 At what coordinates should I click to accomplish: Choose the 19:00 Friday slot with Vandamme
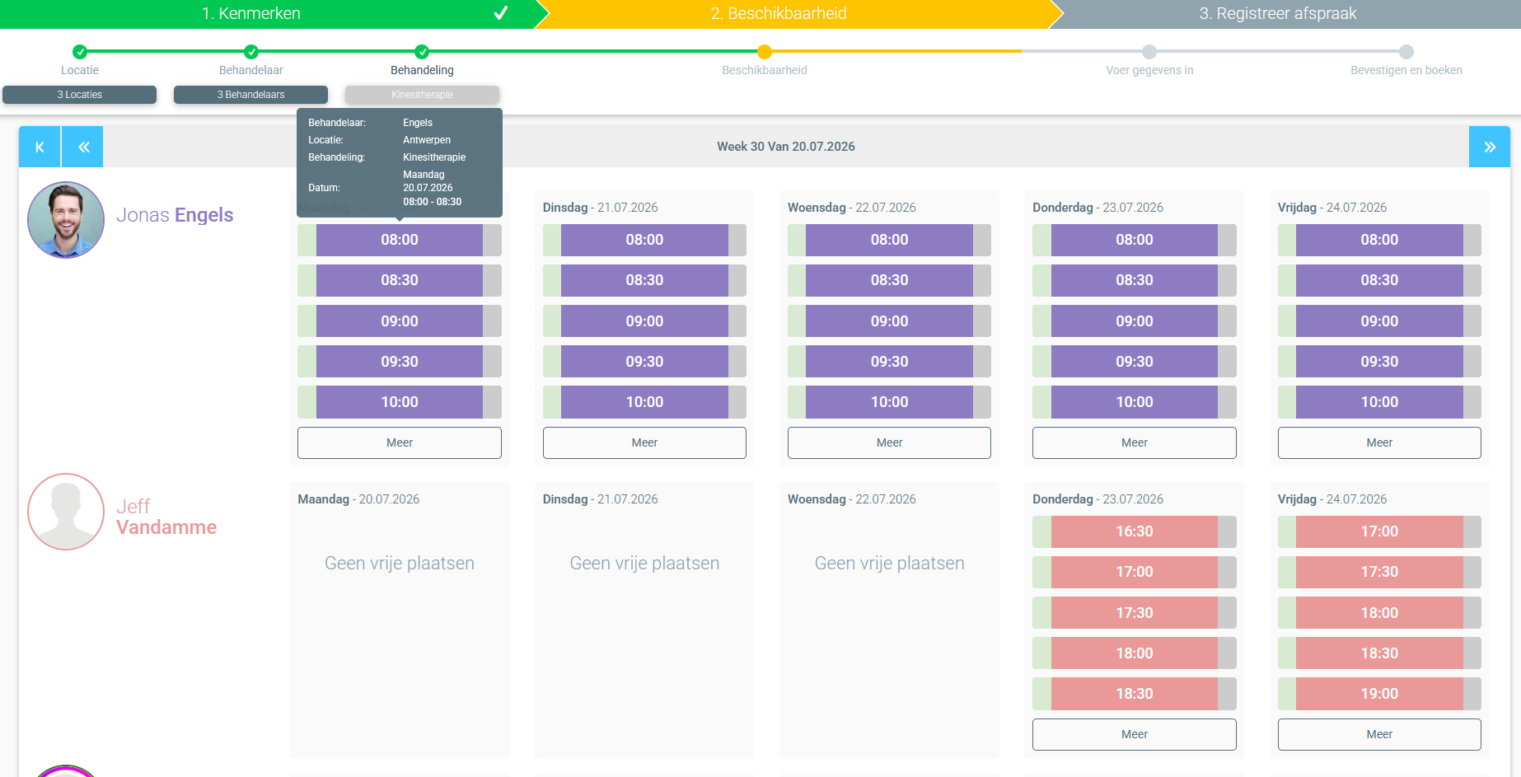(1379, 694)
